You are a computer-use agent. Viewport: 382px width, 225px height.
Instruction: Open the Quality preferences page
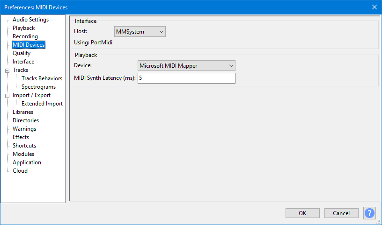pos(22,53)
